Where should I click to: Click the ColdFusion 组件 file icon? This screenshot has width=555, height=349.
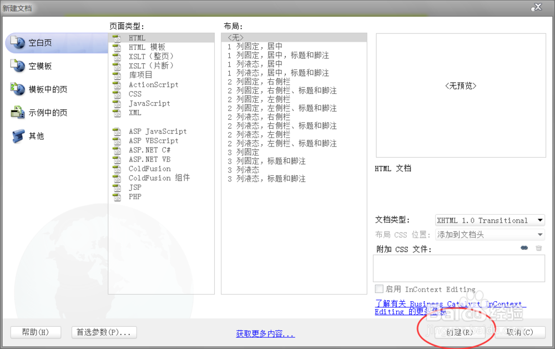(117, 178)
